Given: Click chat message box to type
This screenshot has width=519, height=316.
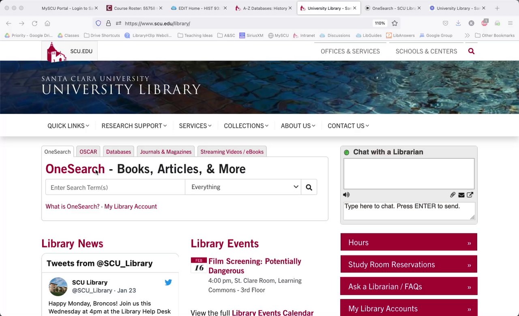Looking at the screenshot, I should [x=409, y=211].
